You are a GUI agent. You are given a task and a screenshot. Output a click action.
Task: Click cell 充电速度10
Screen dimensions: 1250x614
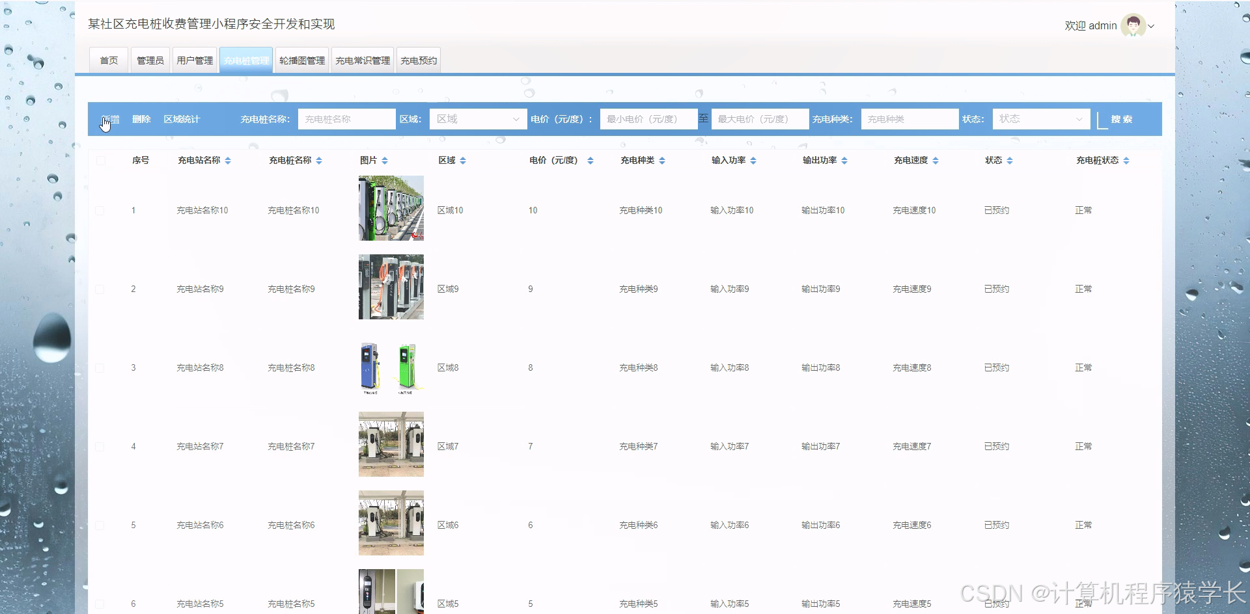click(914, 211)
